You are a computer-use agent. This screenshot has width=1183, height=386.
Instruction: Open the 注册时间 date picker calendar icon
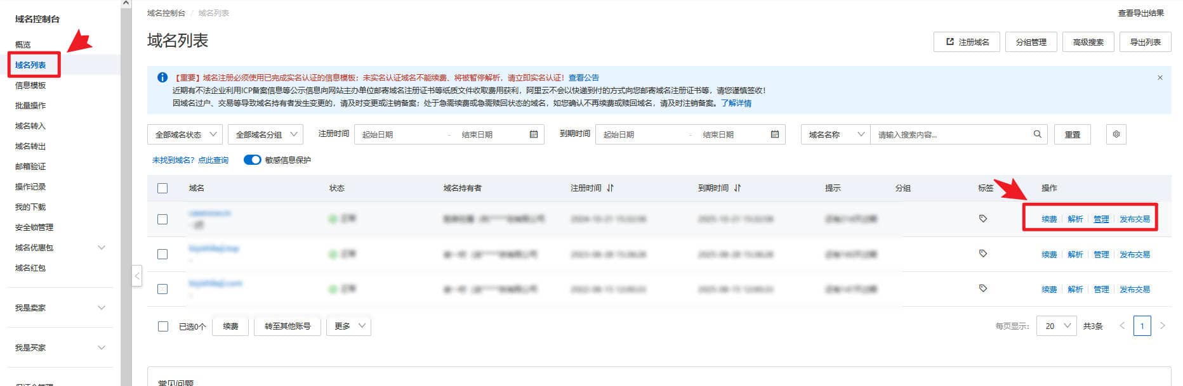(x=533, y=134)
